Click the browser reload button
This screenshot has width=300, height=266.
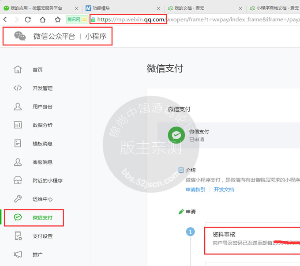click(x=28, y=19)
